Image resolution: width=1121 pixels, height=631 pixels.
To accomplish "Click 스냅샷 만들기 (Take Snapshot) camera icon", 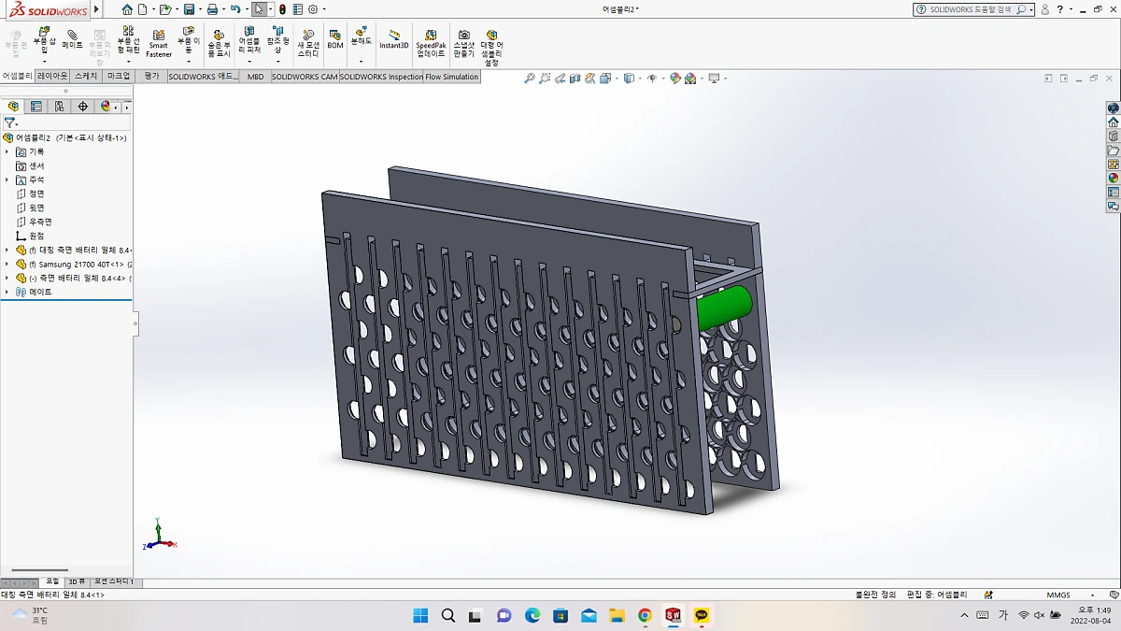I will 464,43.
